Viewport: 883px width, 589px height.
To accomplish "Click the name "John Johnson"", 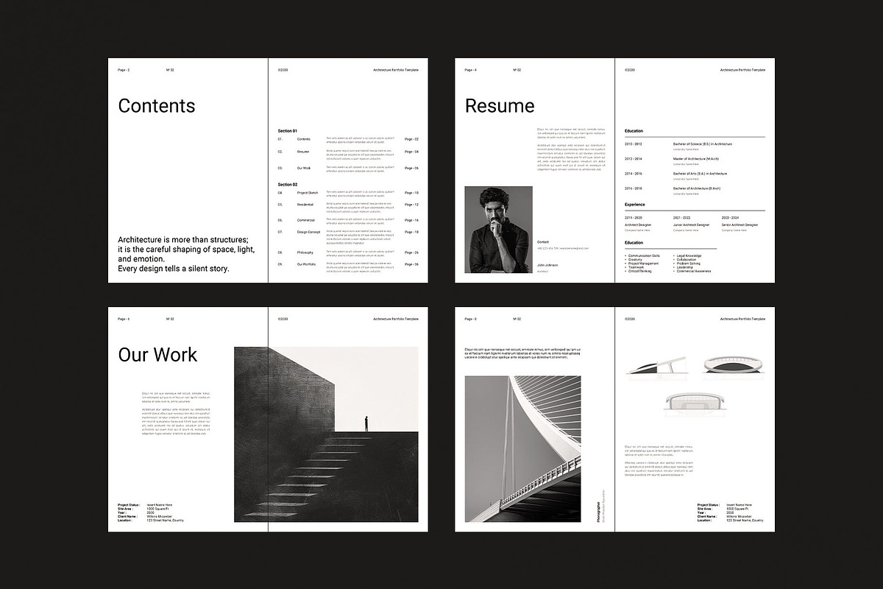I will coord(547,264).
